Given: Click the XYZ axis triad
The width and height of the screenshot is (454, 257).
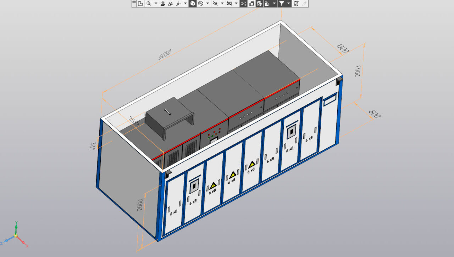Looking at the screenshot, I should [15, 235].
